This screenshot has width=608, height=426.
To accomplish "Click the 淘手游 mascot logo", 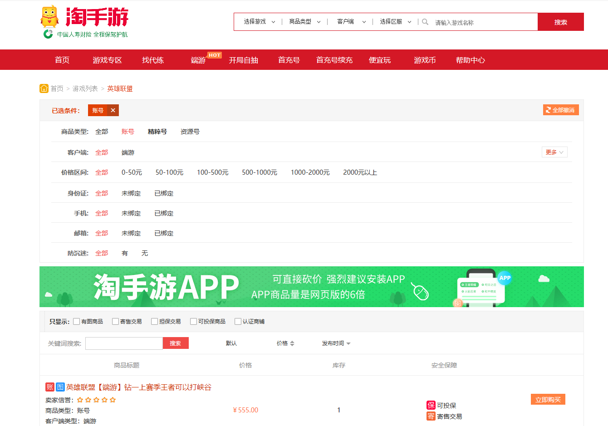I will (49, 17).
